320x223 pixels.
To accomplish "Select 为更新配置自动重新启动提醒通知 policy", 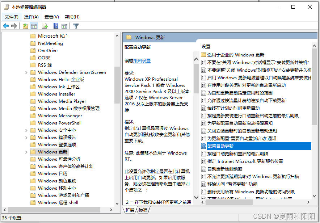I will tap(240, 123).
